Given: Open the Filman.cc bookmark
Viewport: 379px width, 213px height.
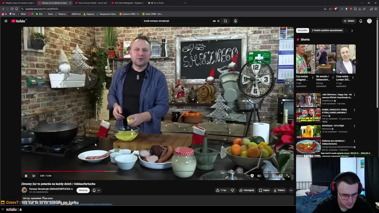Looking at the screenshot, I should tap(60, 14).
